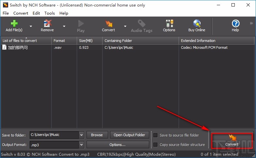Image resolution: width=256 pixels, height=158 pixels.
Task: Open the Convert menu
Action: 21,13
